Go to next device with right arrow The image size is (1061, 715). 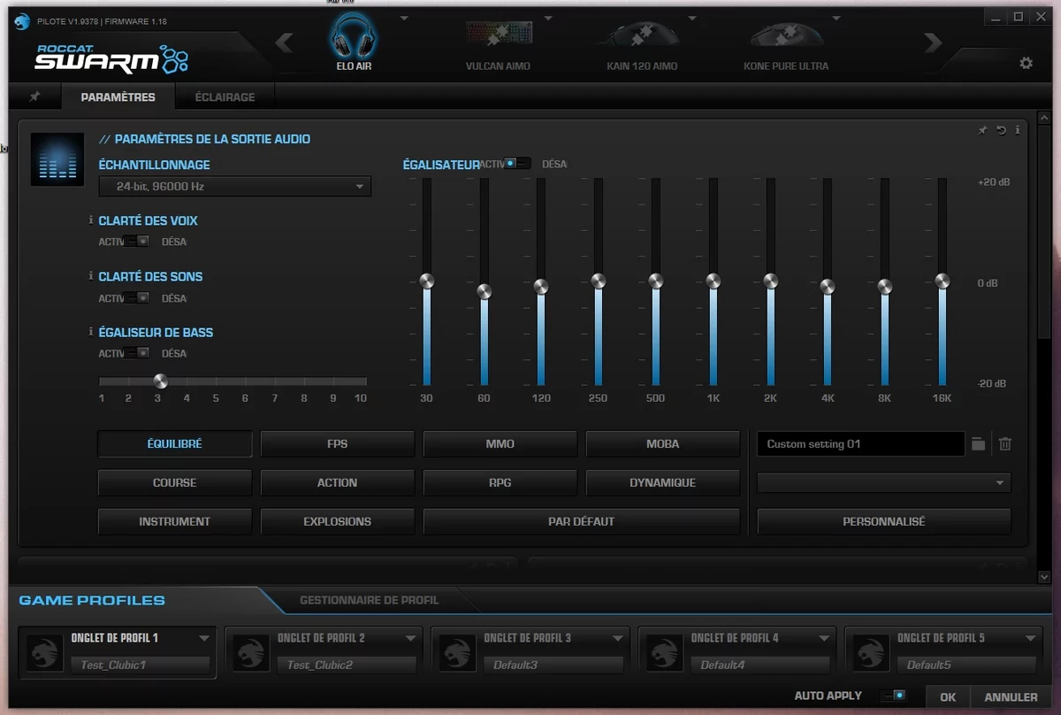tap(933, 42)
